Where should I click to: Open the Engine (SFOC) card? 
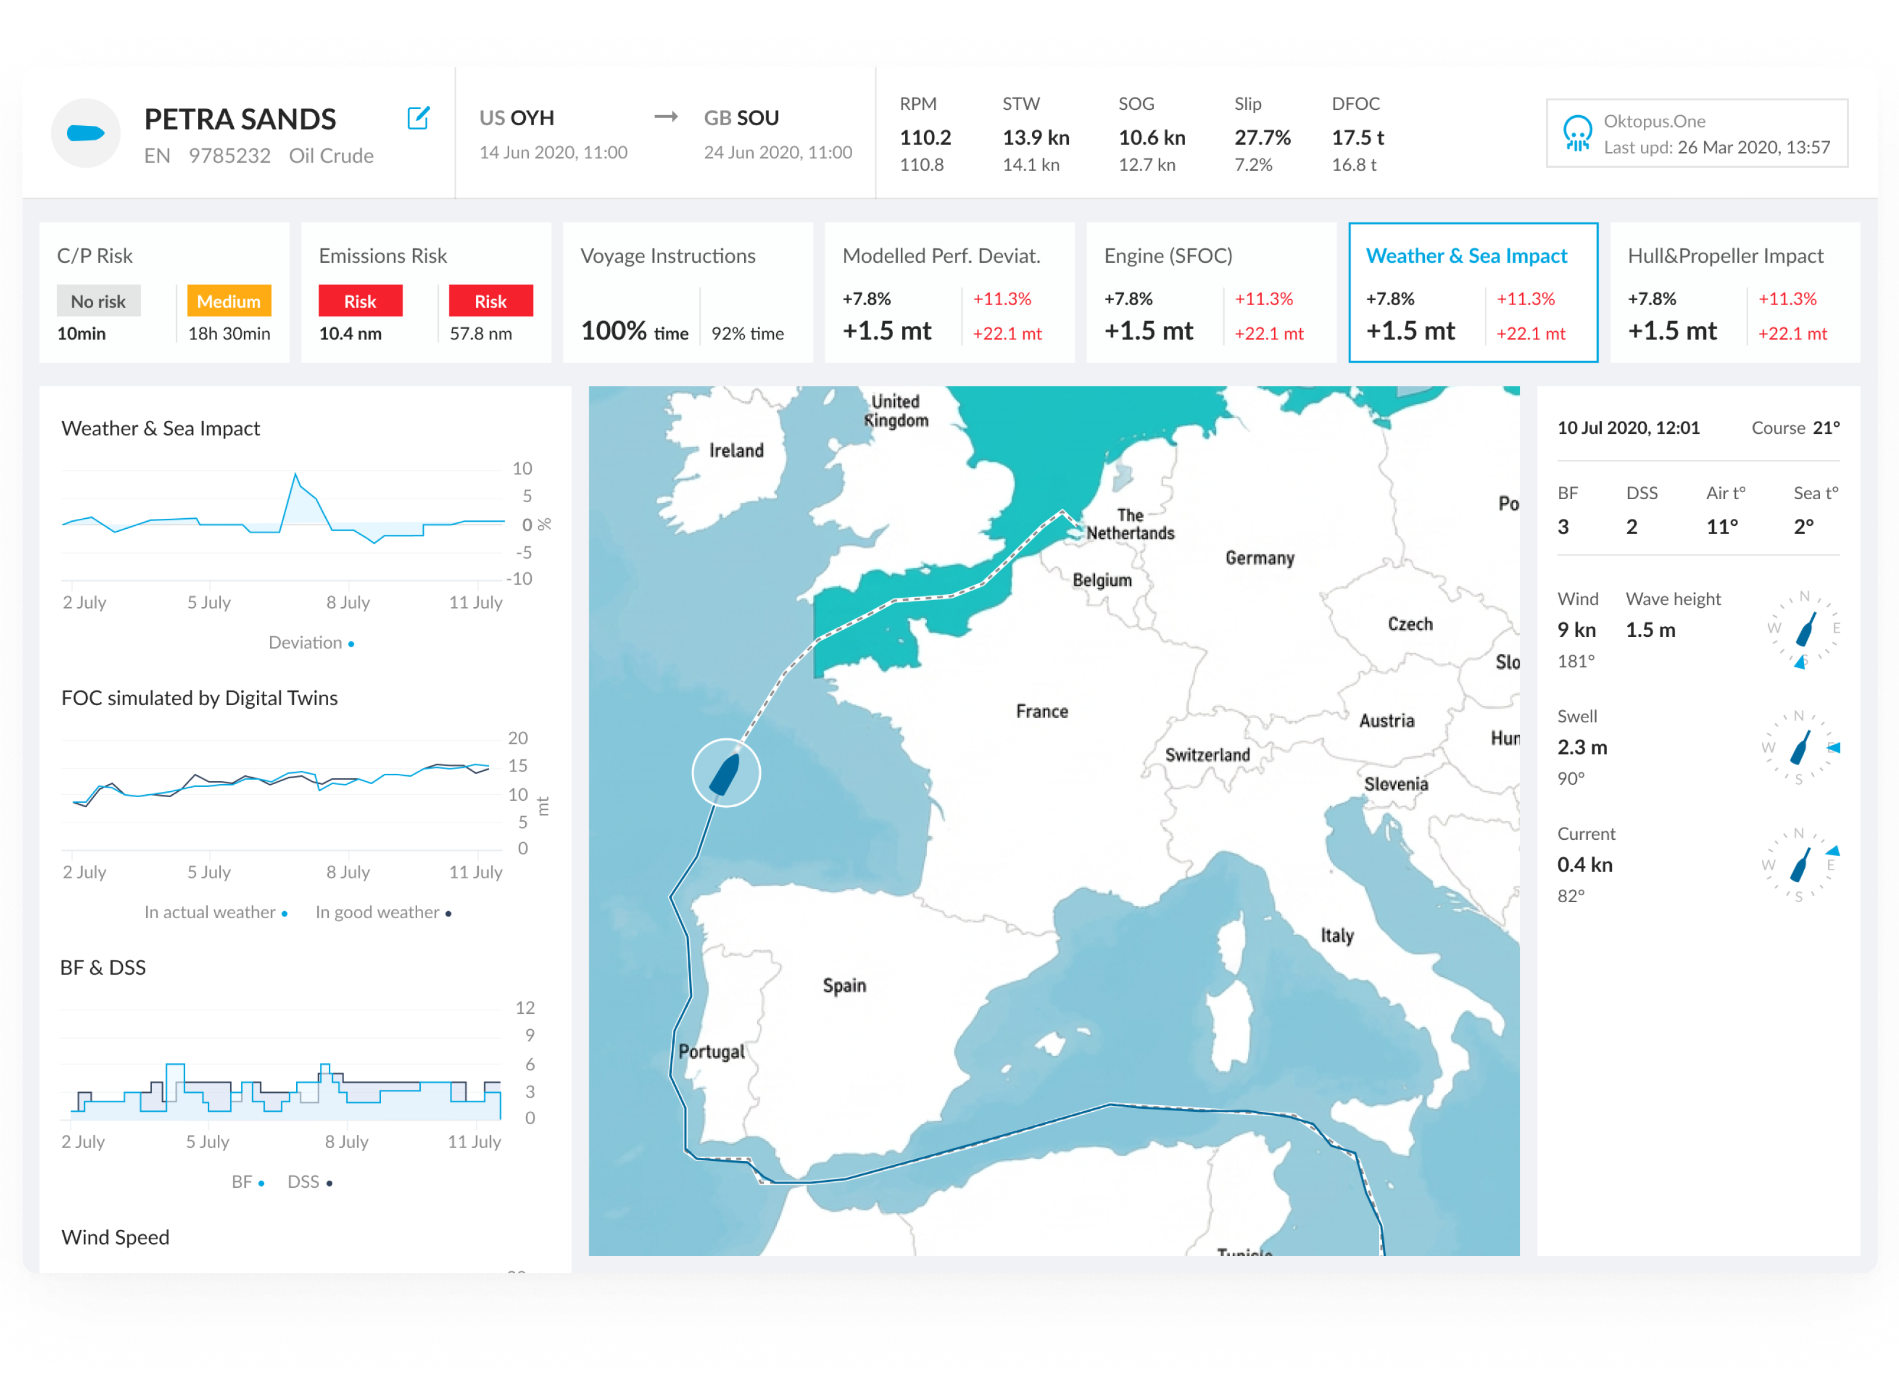1211,293
